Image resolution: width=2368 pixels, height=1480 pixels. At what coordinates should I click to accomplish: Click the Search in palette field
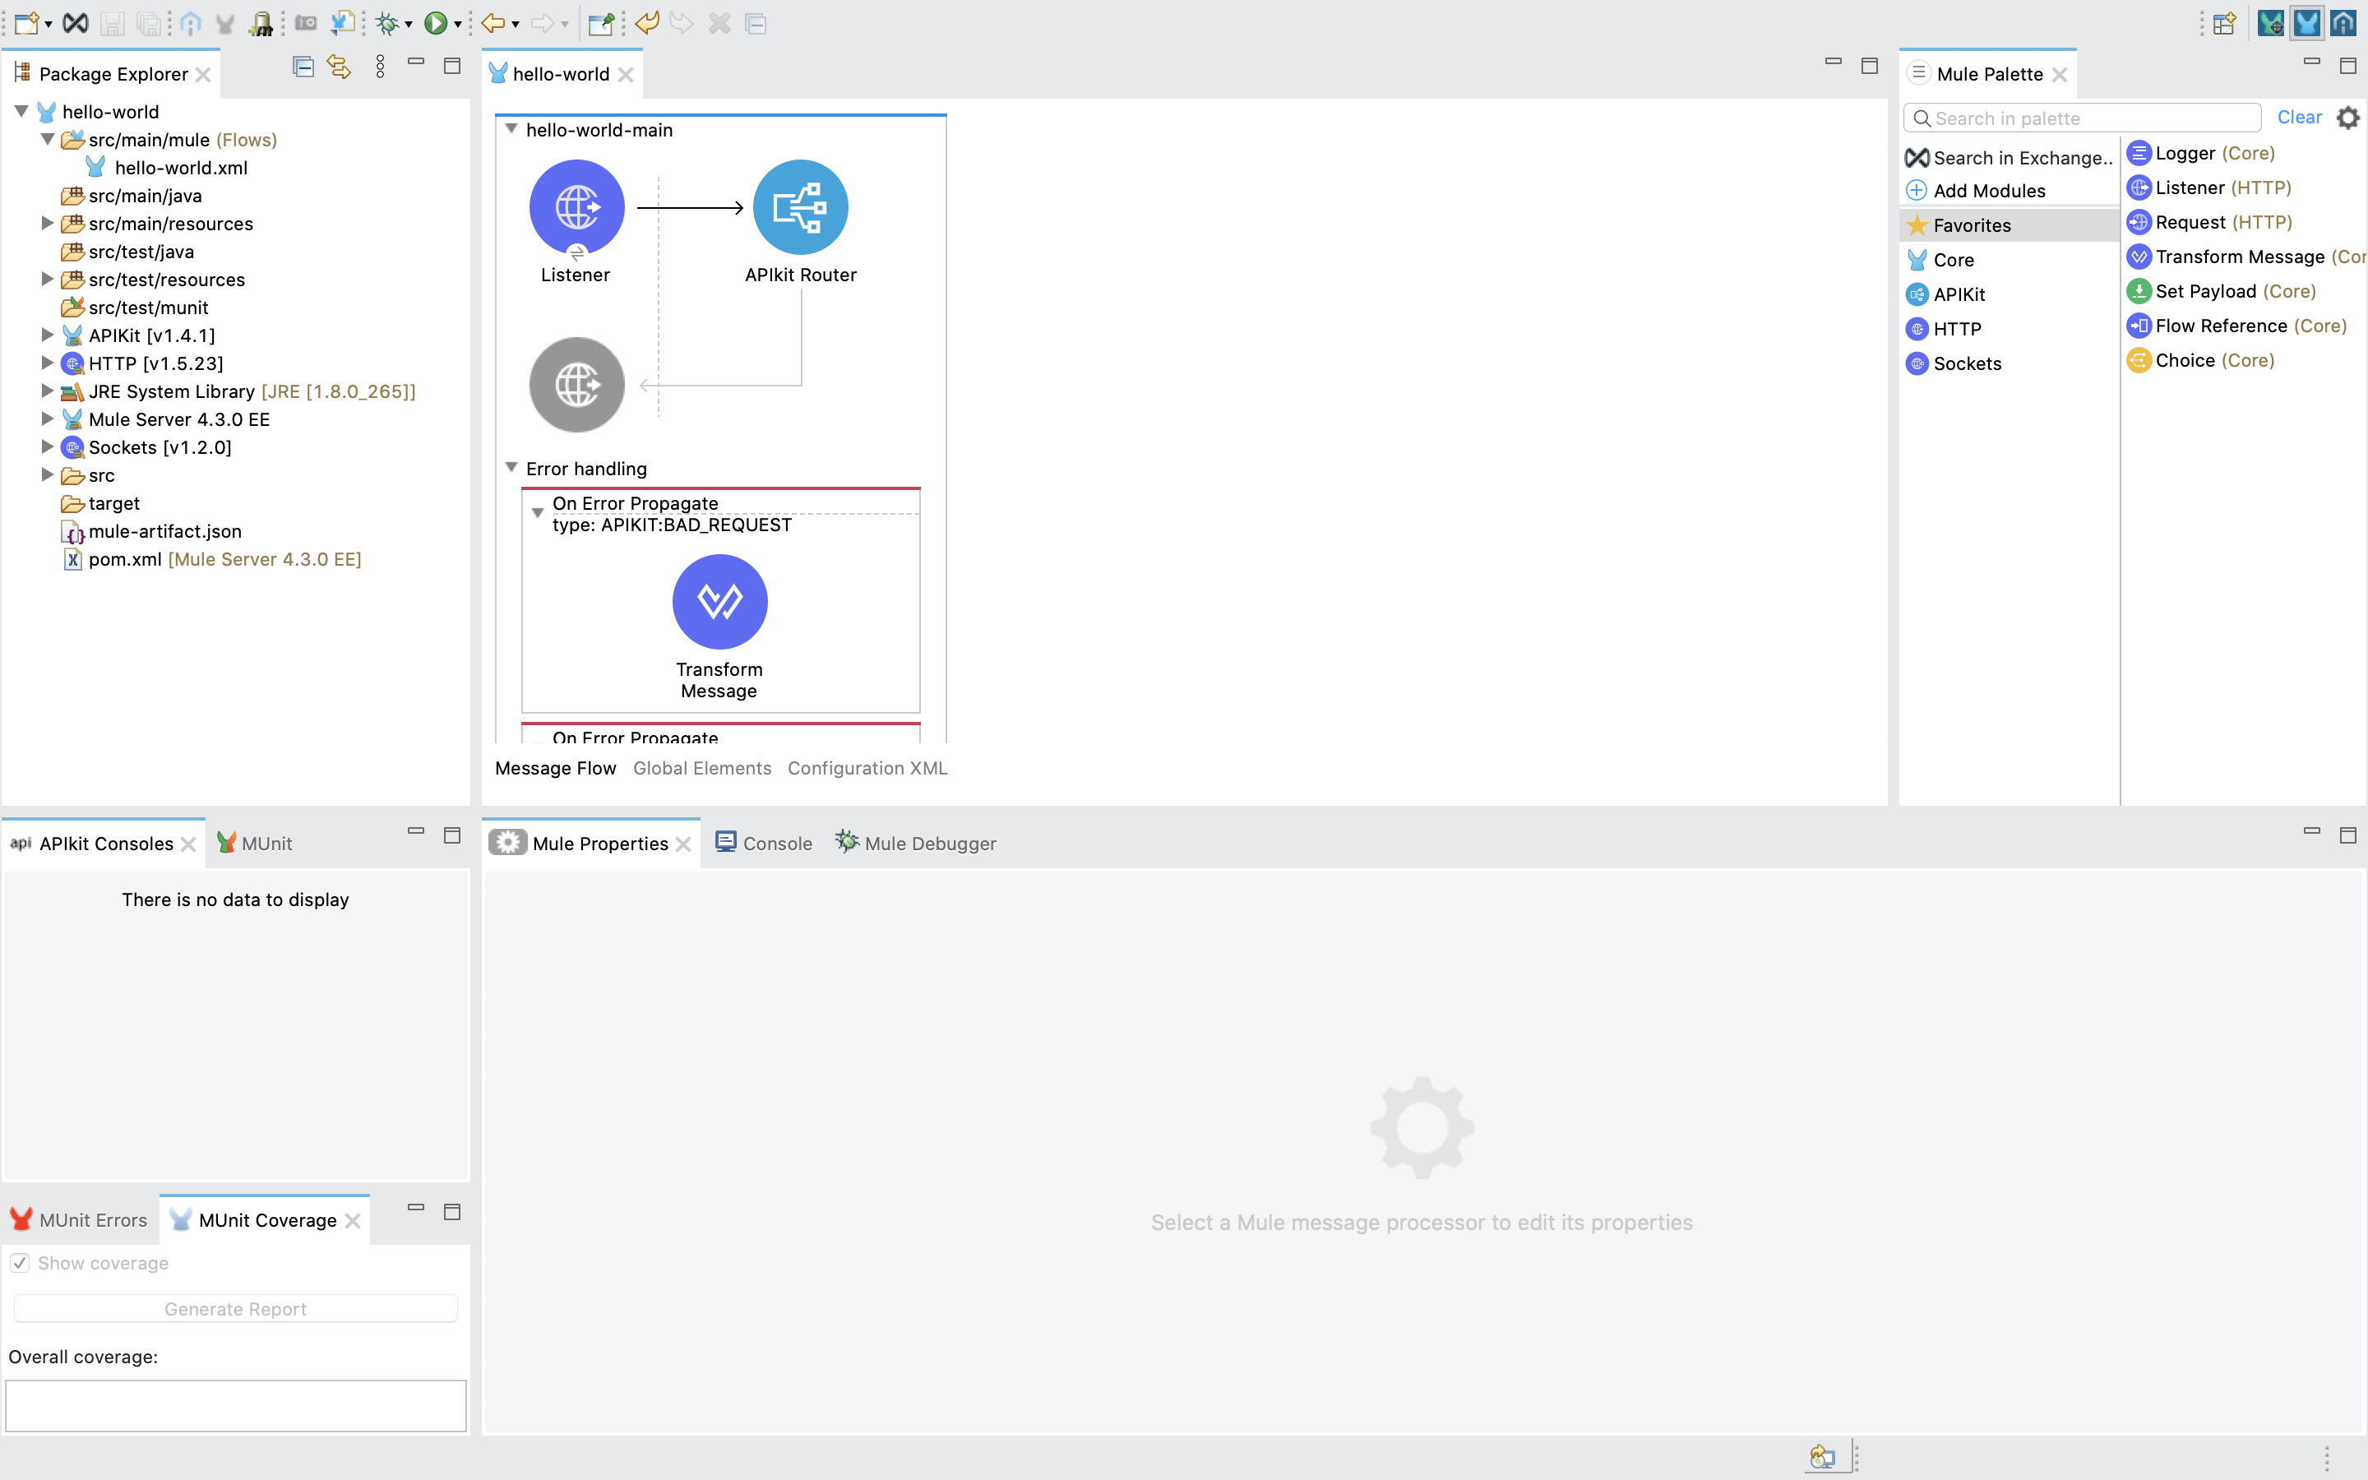pos(2082,118)
